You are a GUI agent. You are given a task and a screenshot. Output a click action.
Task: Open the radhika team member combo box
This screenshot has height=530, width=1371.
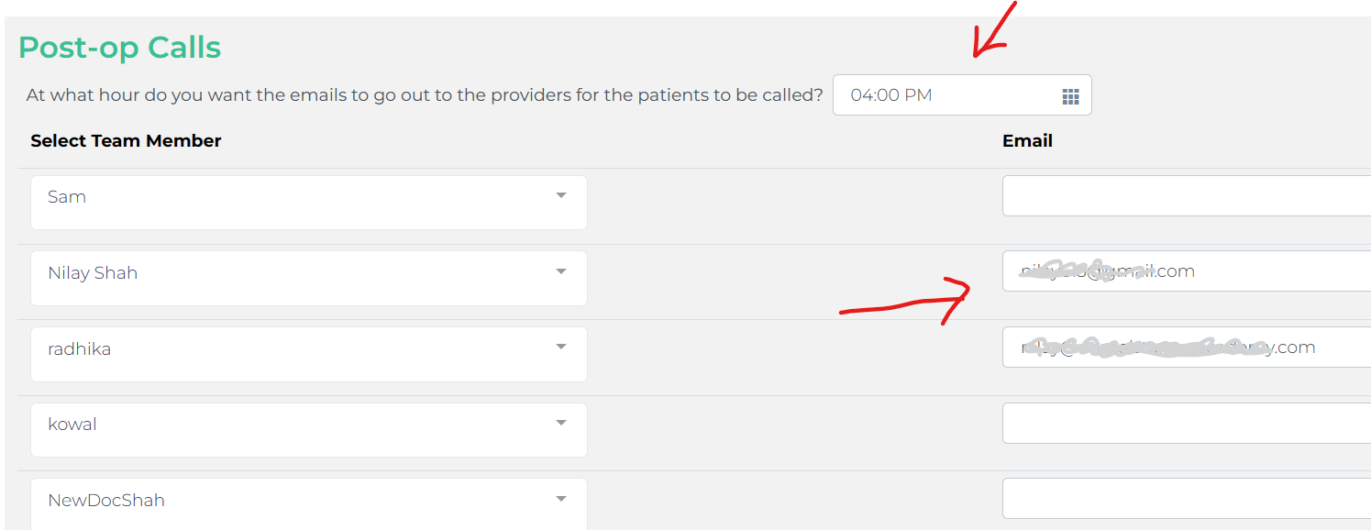[x=309, y=355]
